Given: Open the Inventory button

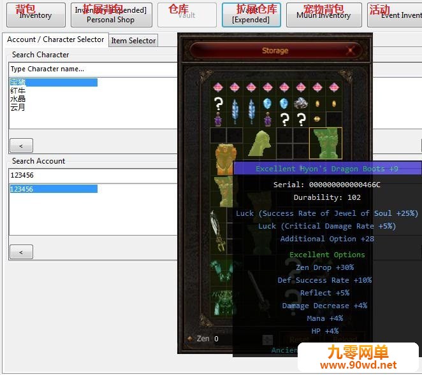Looking at the screenshot, I should (36, 15).
